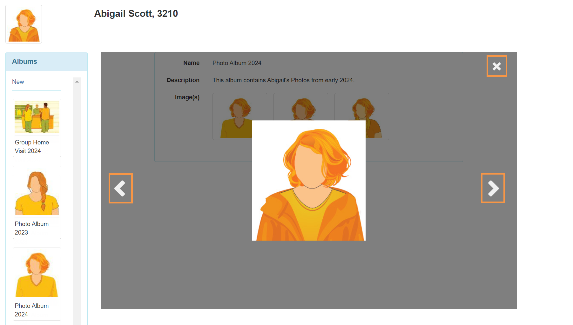This screenshot has height=325, width=573.
Task: Click the New album link
Action: pos(18,82)
